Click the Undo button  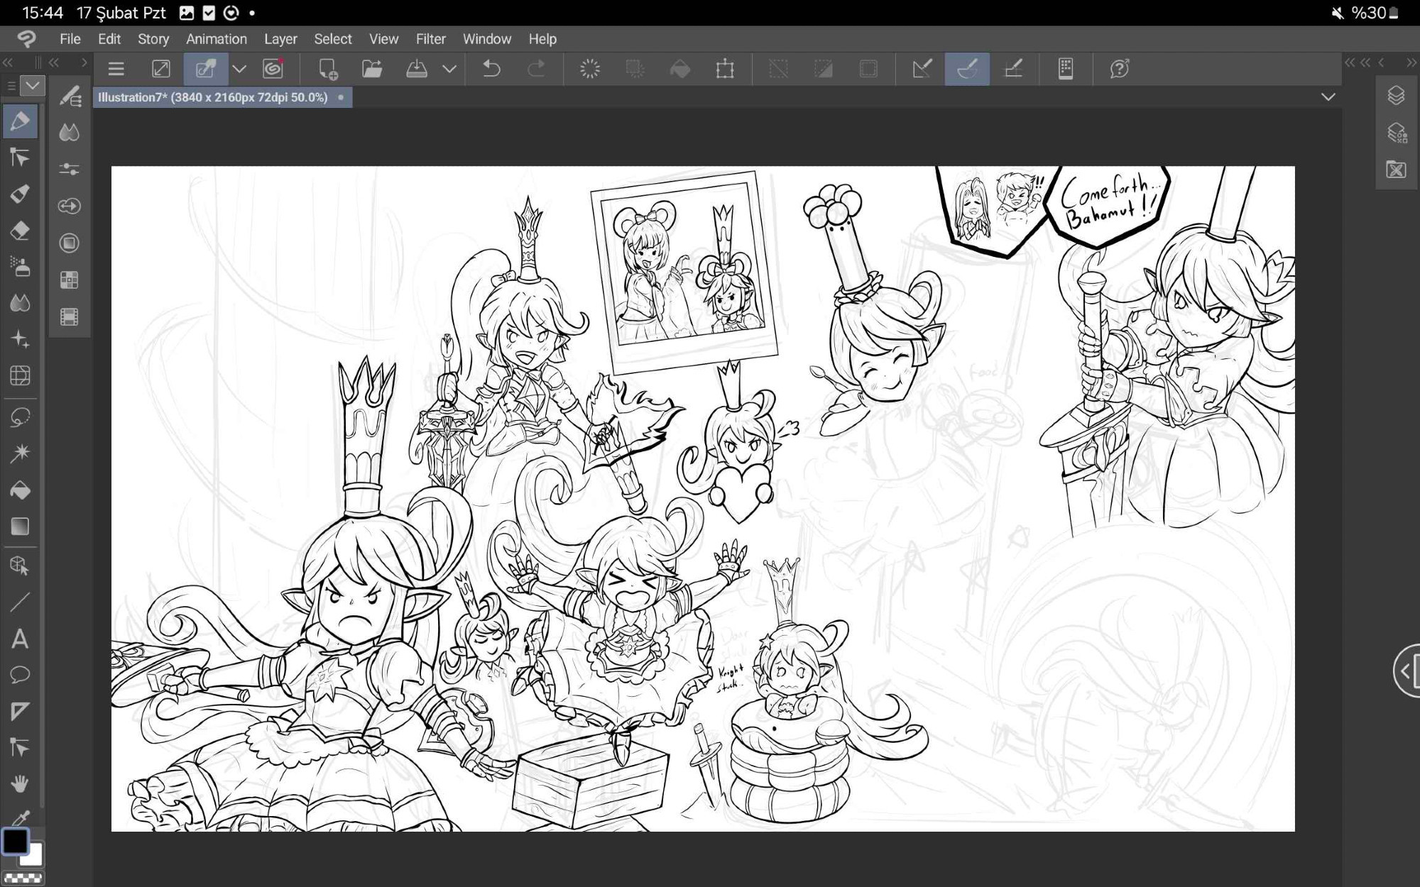tap(491, 69)
